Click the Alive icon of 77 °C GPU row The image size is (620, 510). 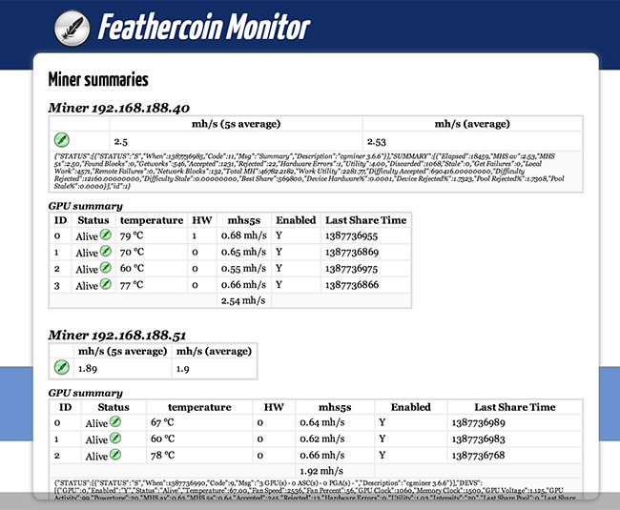106,284
